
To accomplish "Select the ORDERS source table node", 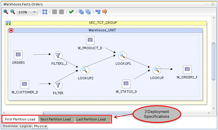I will (19, 55).
